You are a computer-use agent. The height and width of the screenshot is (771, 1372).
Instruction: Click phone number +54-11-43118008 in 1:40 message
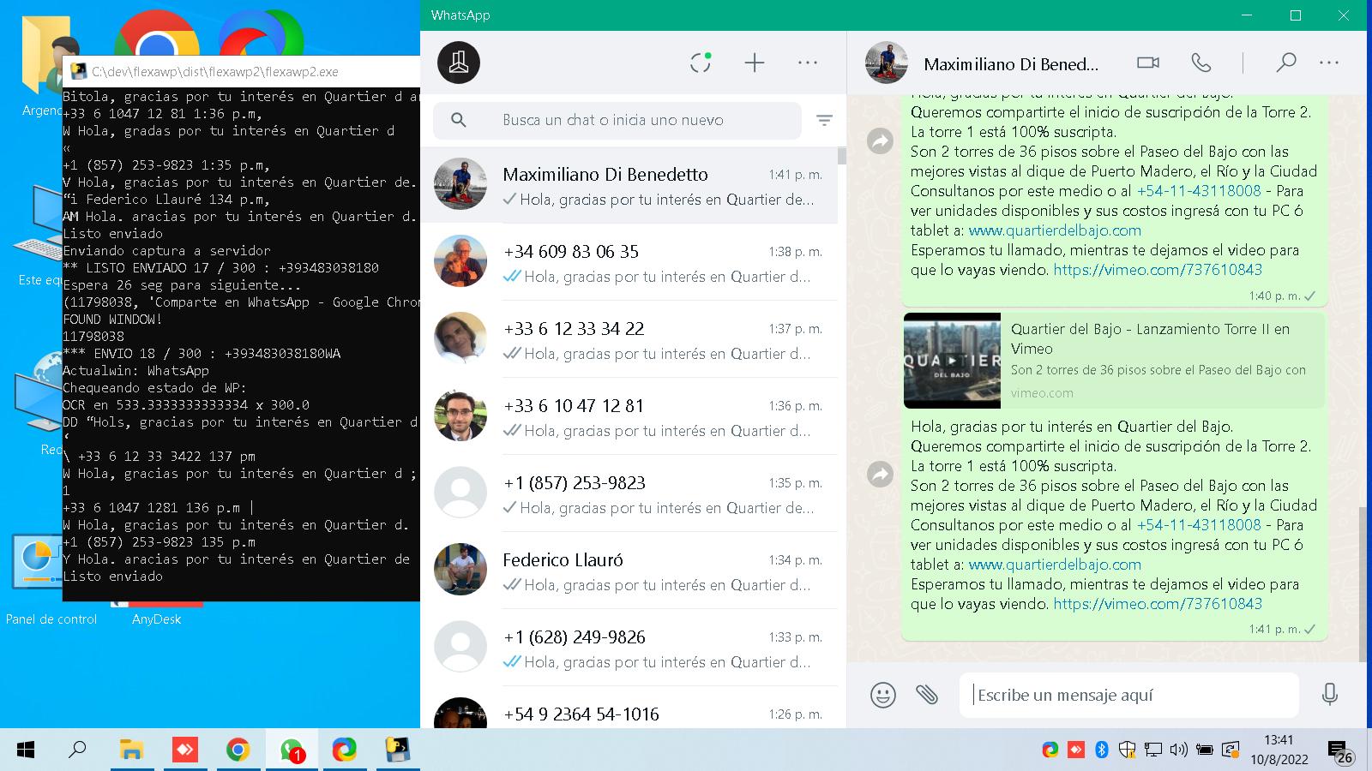coord(1199,191)
